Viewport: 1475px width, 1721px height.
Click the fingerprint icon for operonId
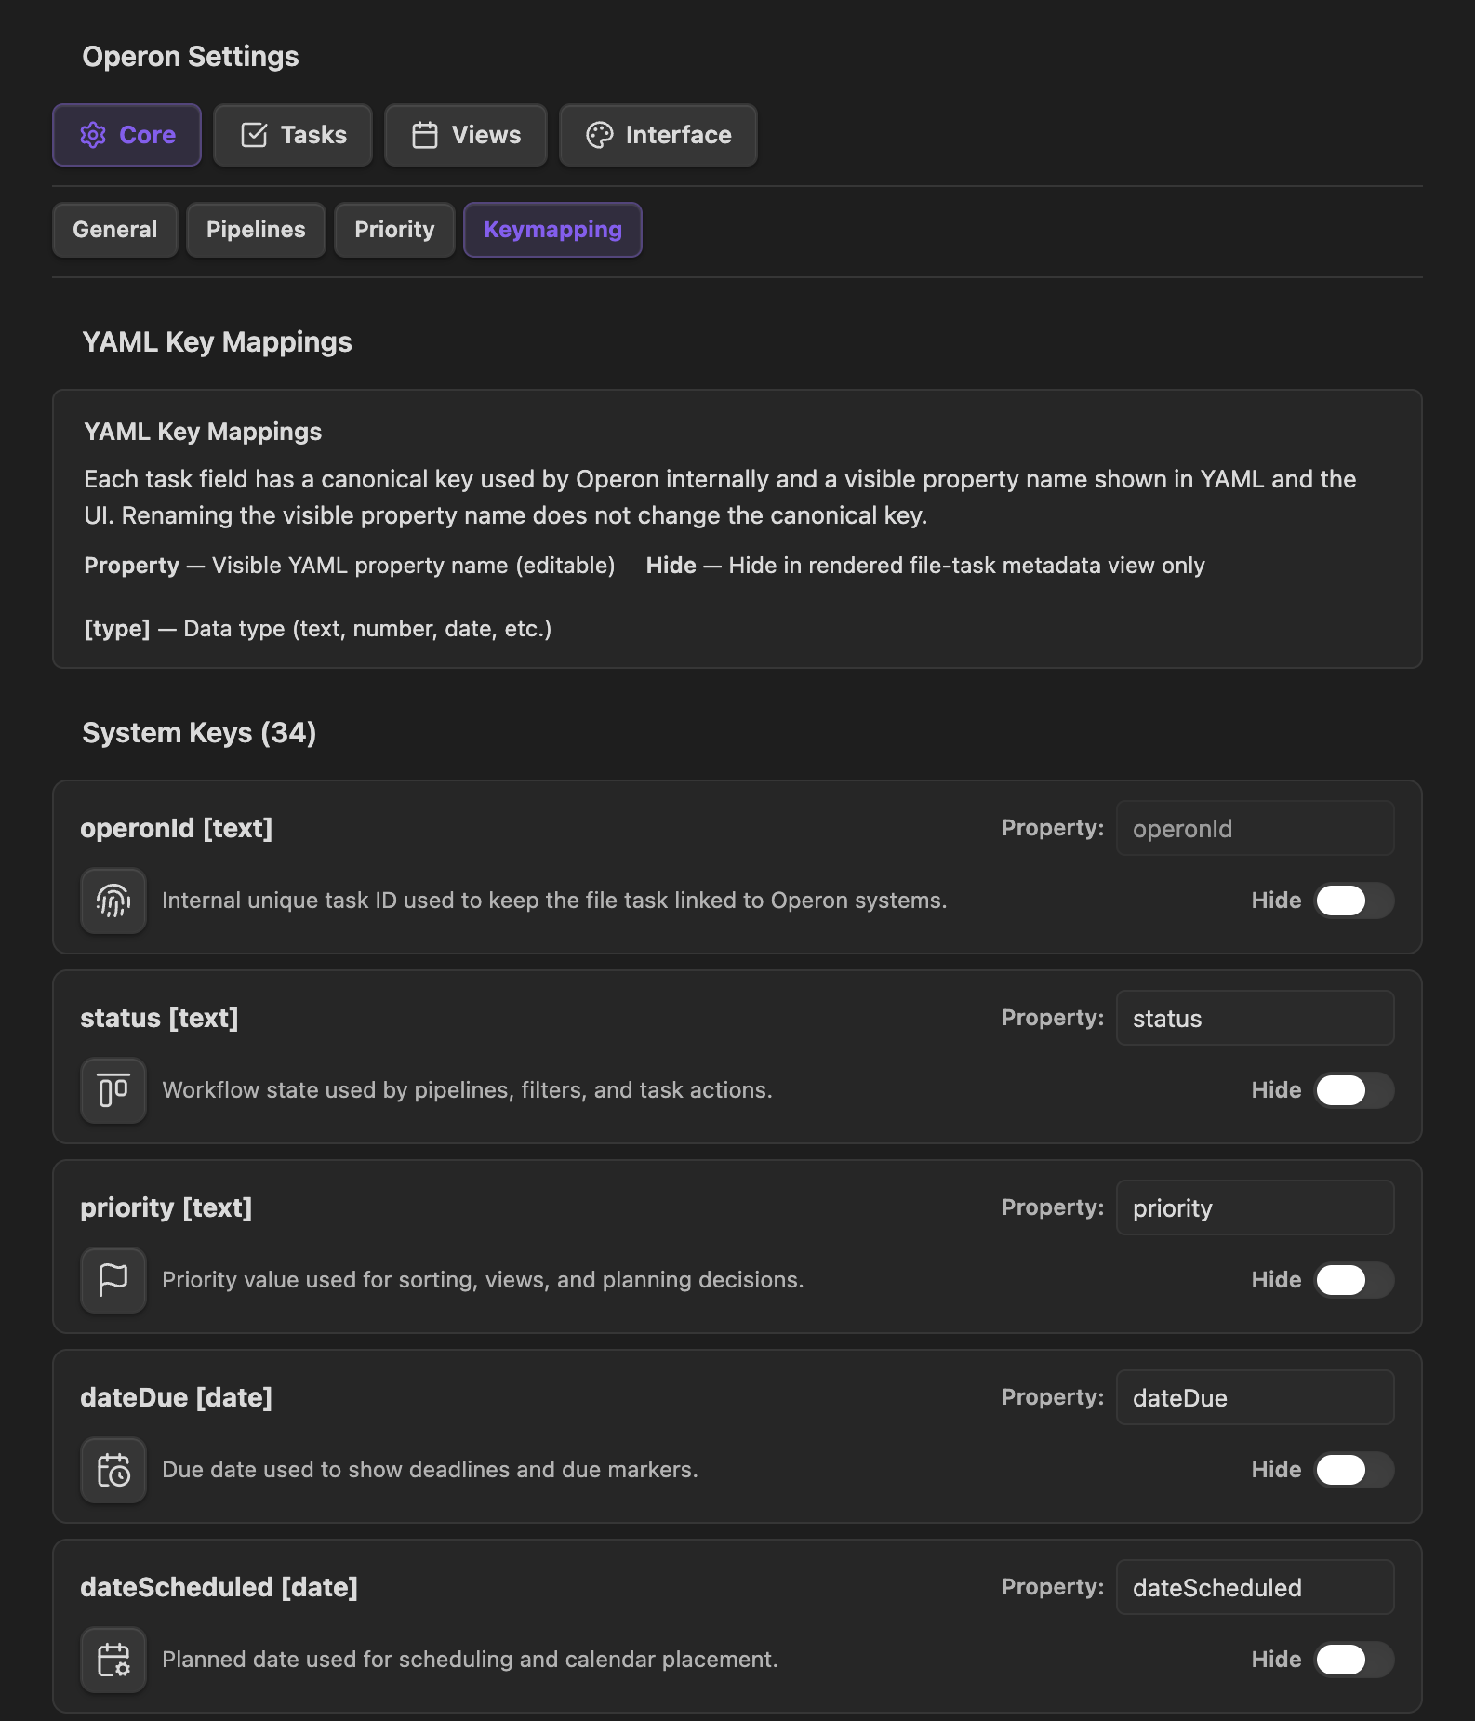coord(113,901)
